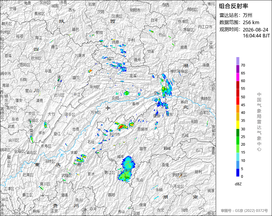Click the dBZ unit label under legend
The height and width of the screenshot is (216, 272).
click(238, 184)
